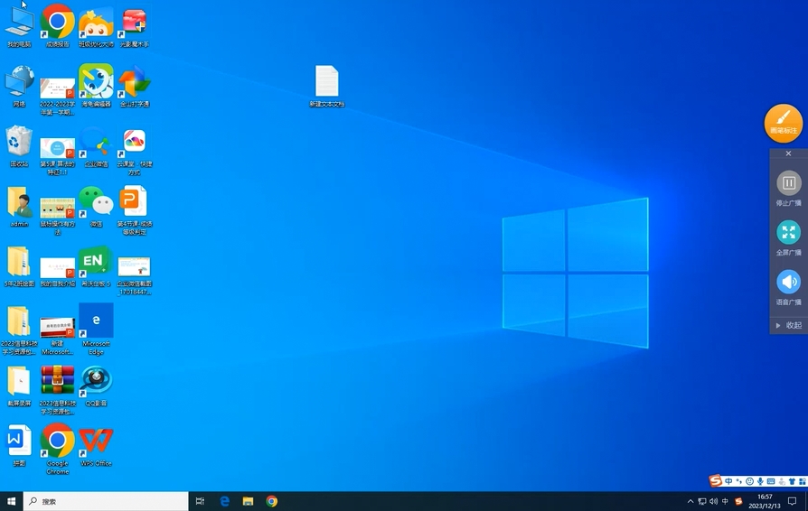Viewport: 808px width, 511px height.
Task: Toggle Sogou voice input microphone
Action: [x=760, y=482]
